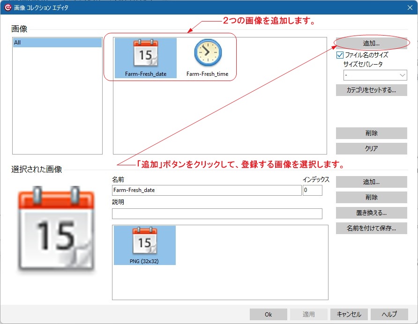The height and width of the screenshot is (324, 418).
Task: Click the クリア button
Action: click(x=371, y=148)
